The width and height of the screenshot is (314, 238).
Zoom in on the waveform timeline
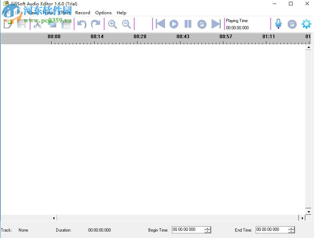[x=112, y=24]
